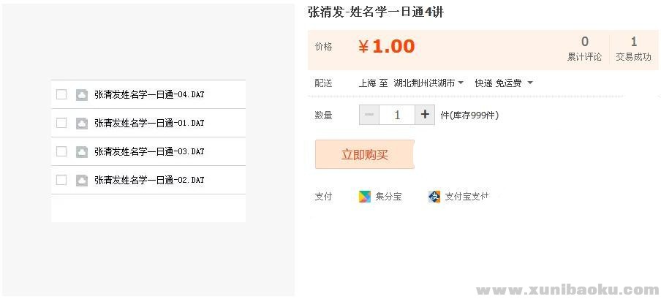Check the box for 张清发姓名学一日通-04.DAT

coord(61,94)
